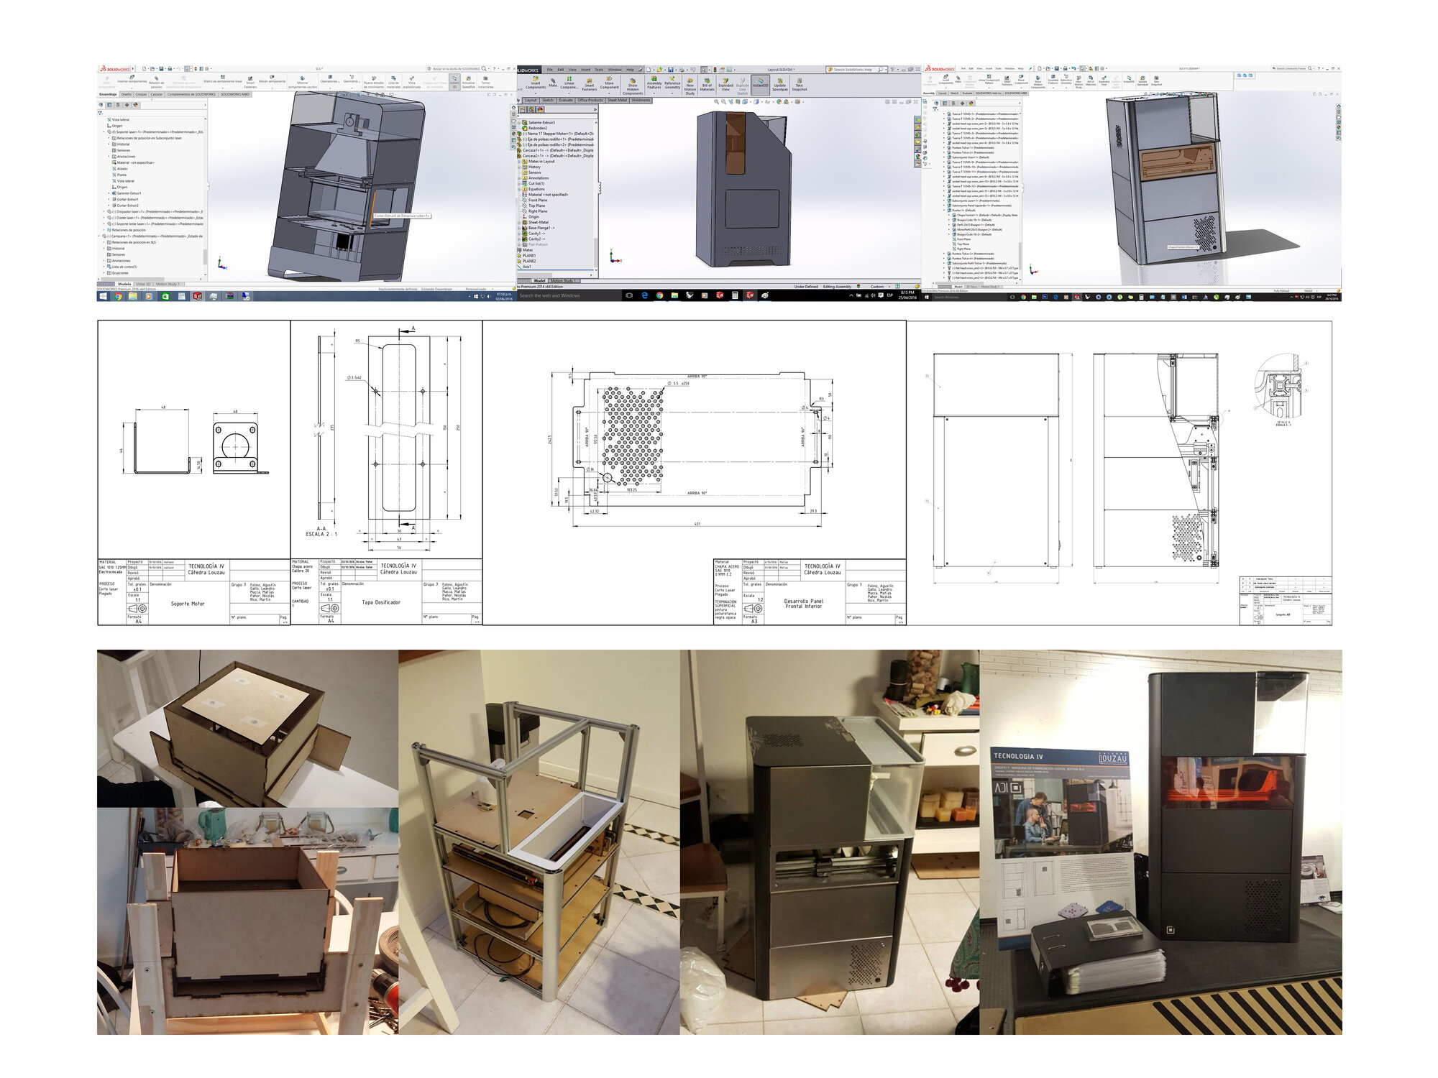Click Vista explosionada in left SolidWorks window
This screenshot has height=1078, width=1438.
tap(412, 83)
